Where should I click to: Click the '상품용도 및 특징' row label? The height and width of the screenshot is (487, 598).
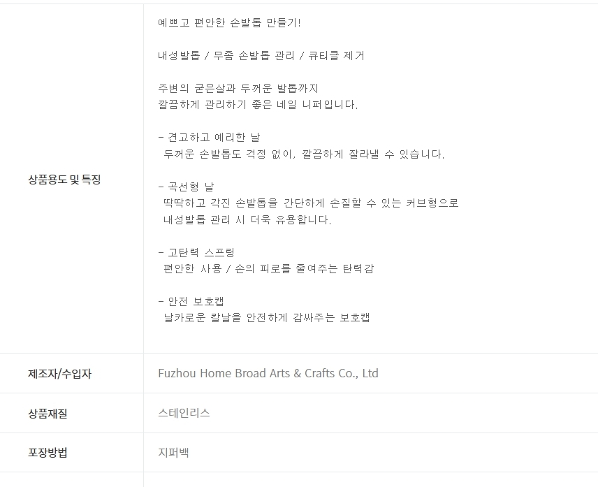(64, 180)
